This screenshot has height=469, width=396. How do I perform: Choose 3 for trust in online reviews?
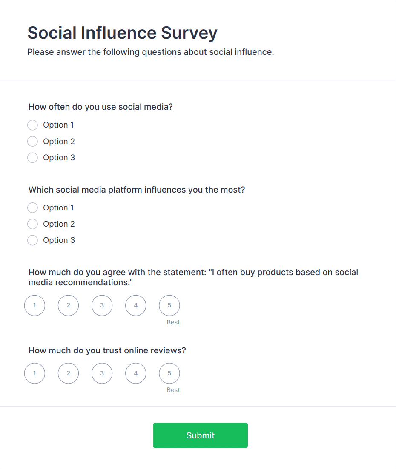102,373
